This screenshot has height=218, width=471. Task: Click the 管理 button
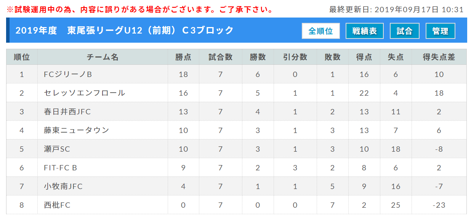[440, 31]
